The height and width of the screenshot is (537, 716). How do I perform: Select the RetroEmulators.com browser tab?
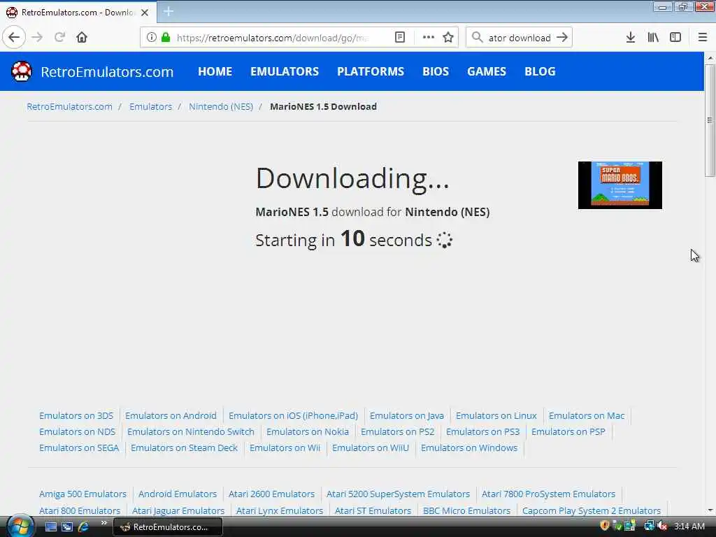[x=78, y=13]
